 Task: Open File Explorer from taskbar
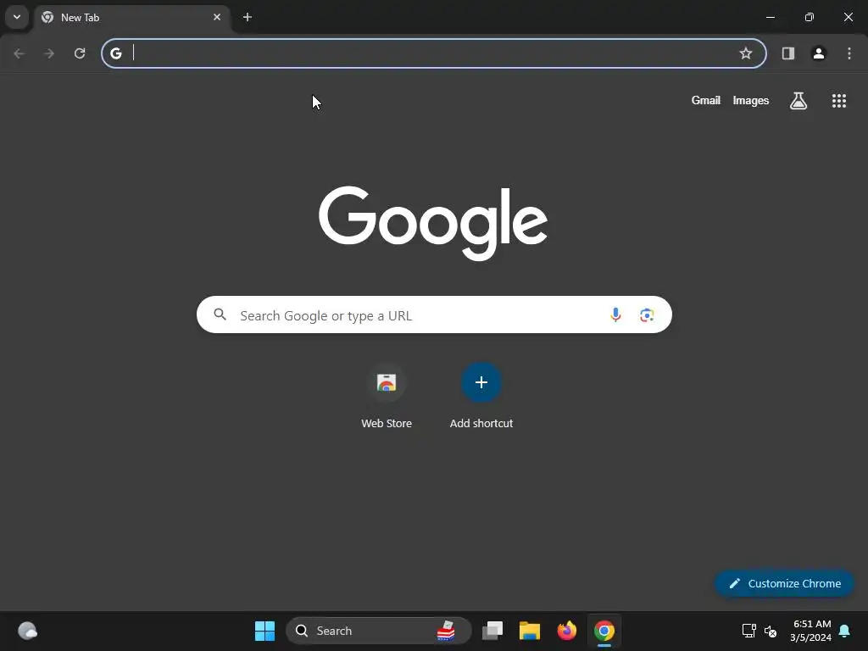click(529, 631)
